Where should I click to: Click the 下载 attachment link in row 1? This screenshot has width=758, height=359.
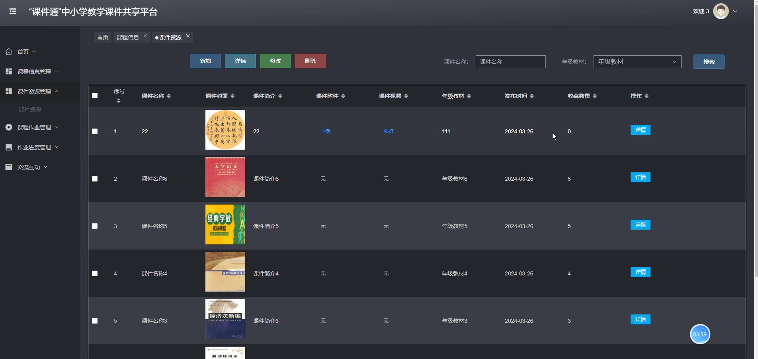326,131
